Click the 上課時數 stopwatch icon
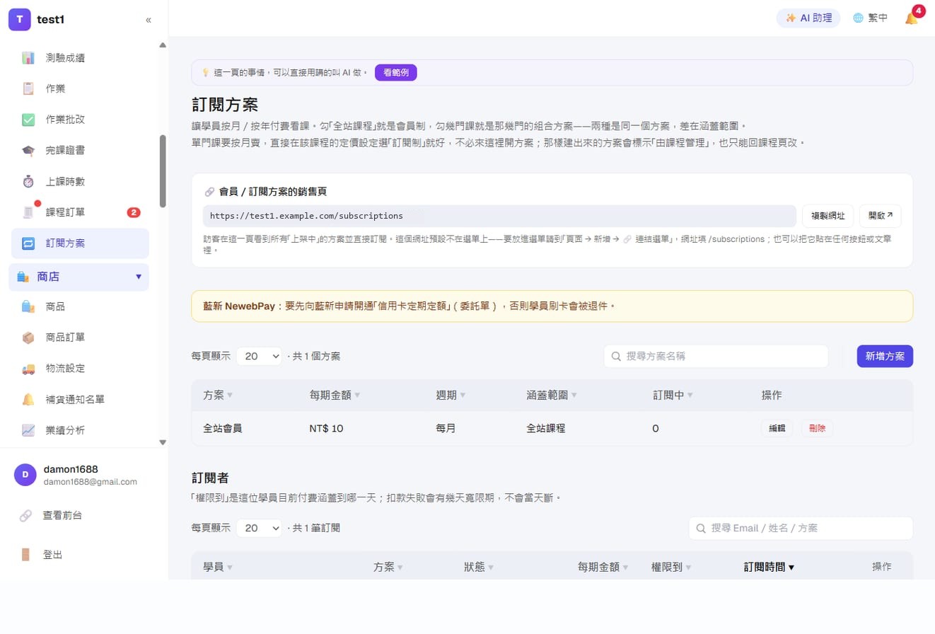The width and height of the screenshot is (935, 634). [x=28, y=181]
